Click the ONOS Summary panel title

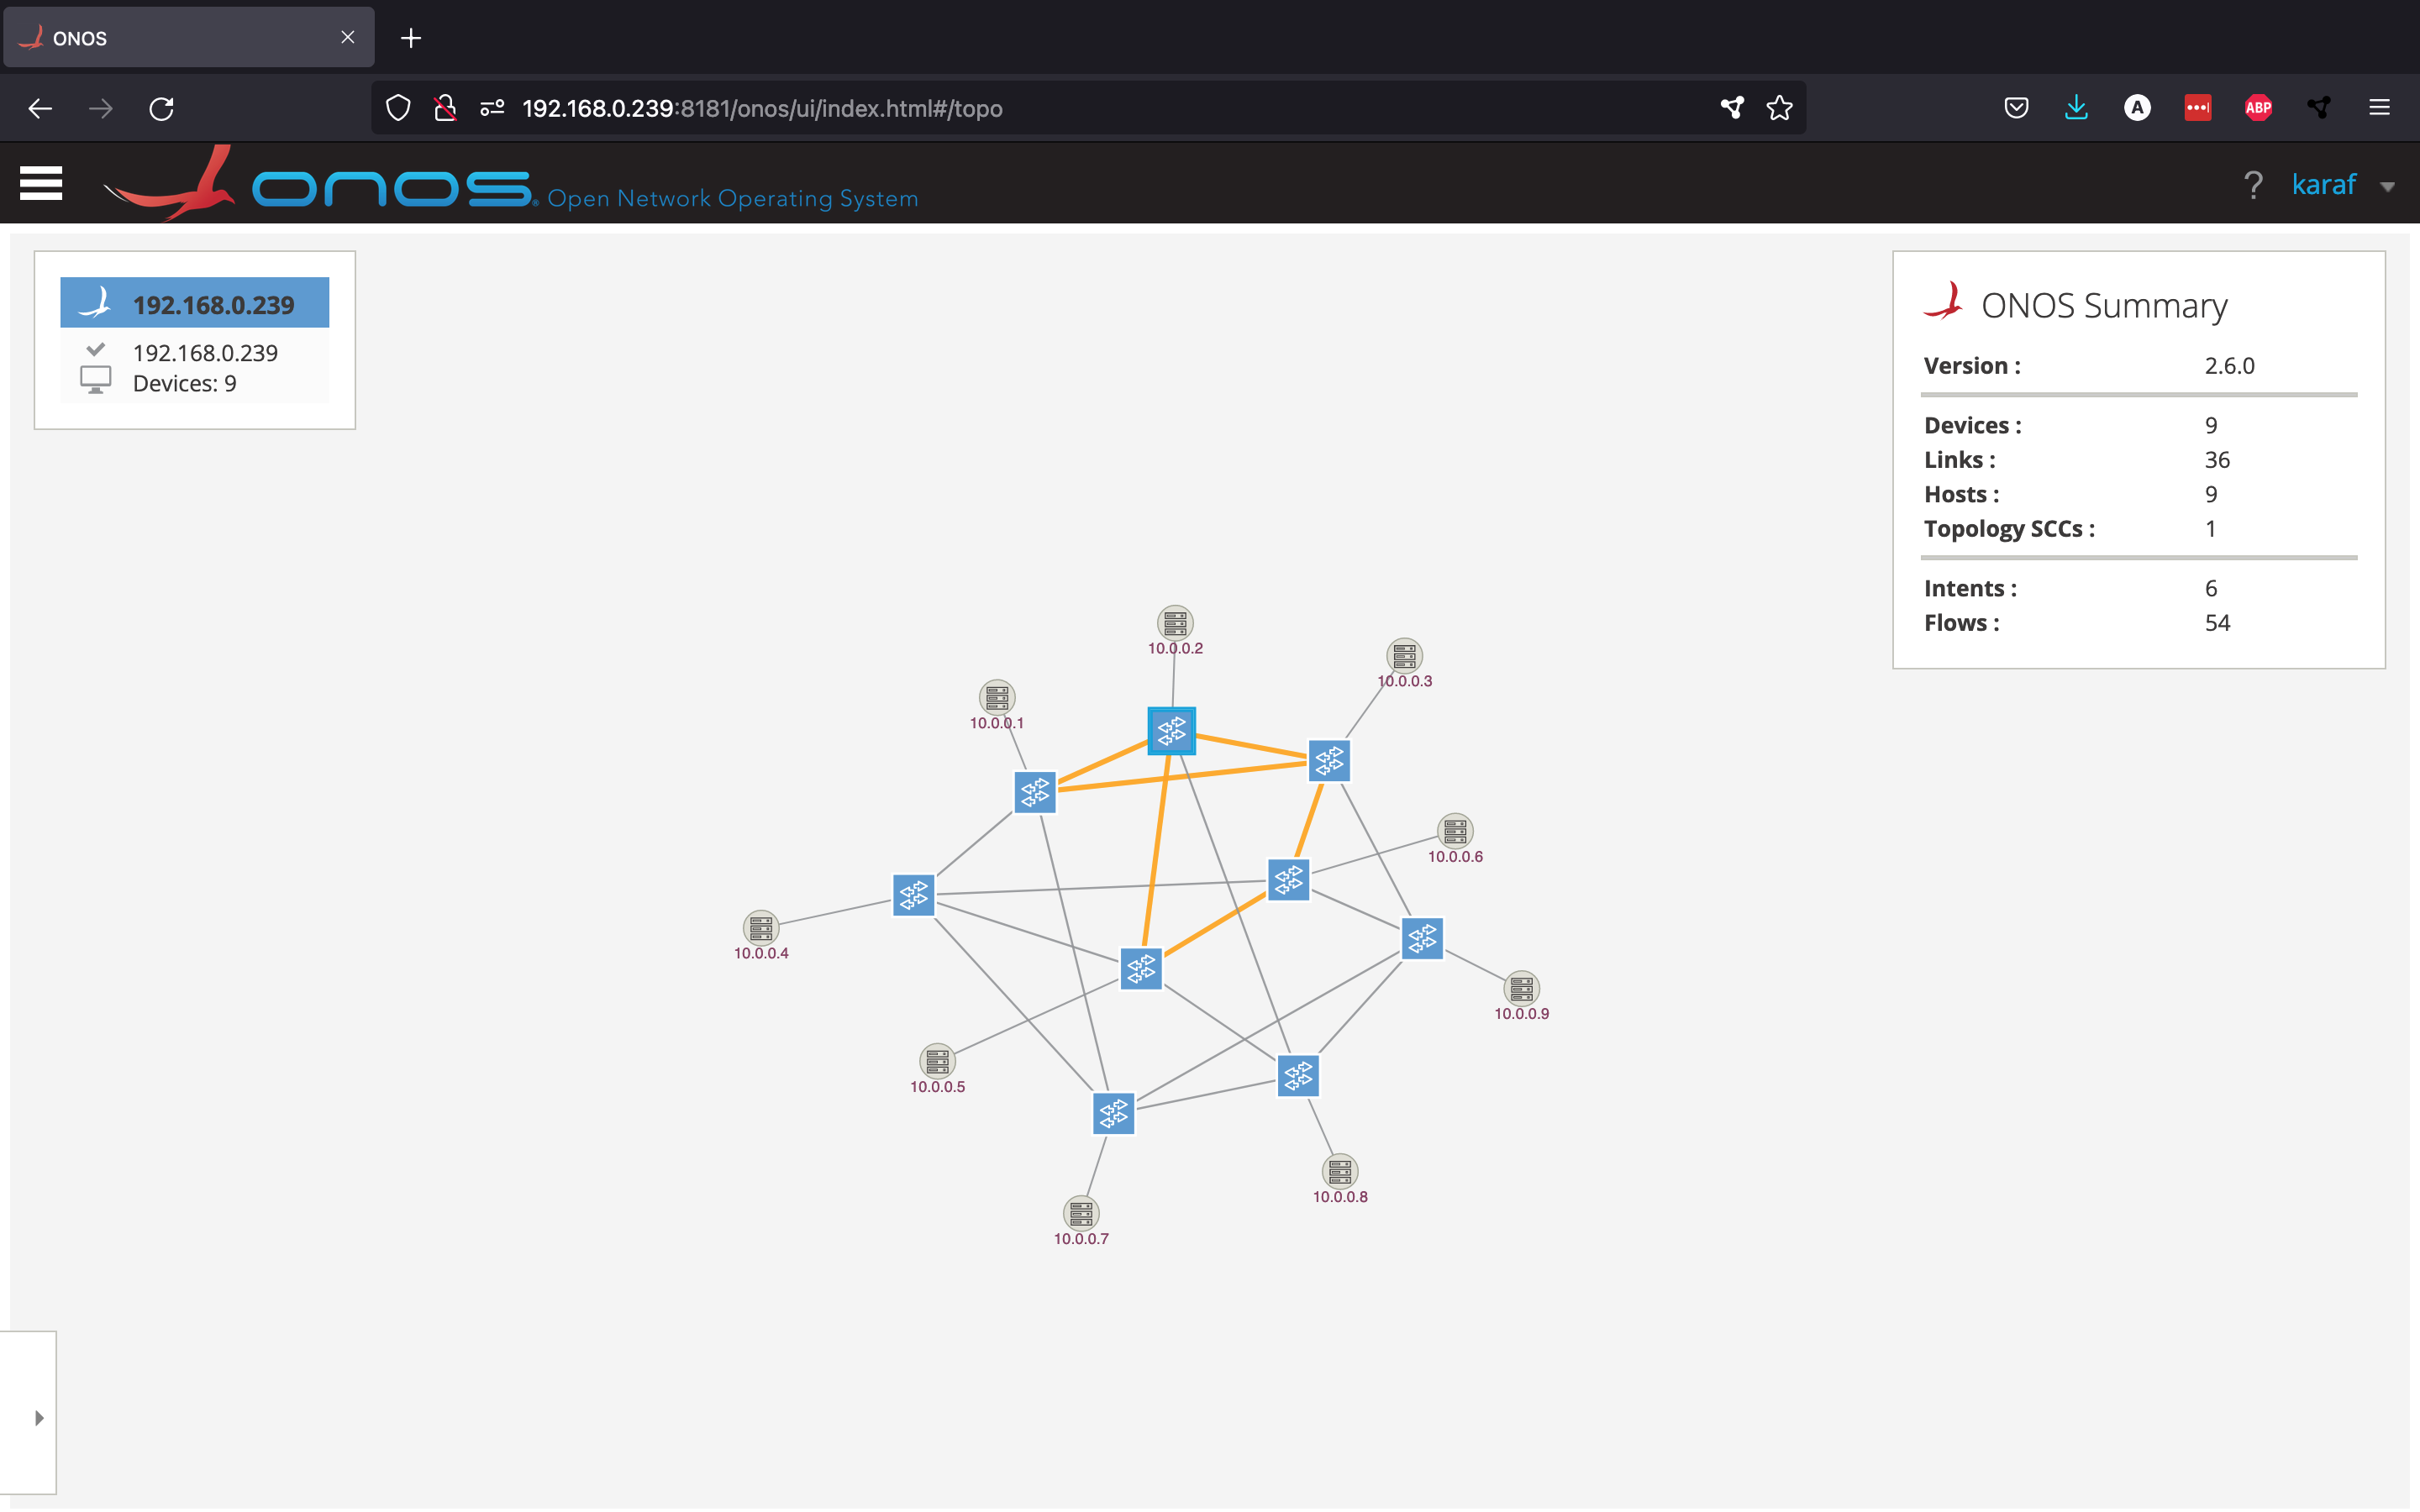(2104, 305)
